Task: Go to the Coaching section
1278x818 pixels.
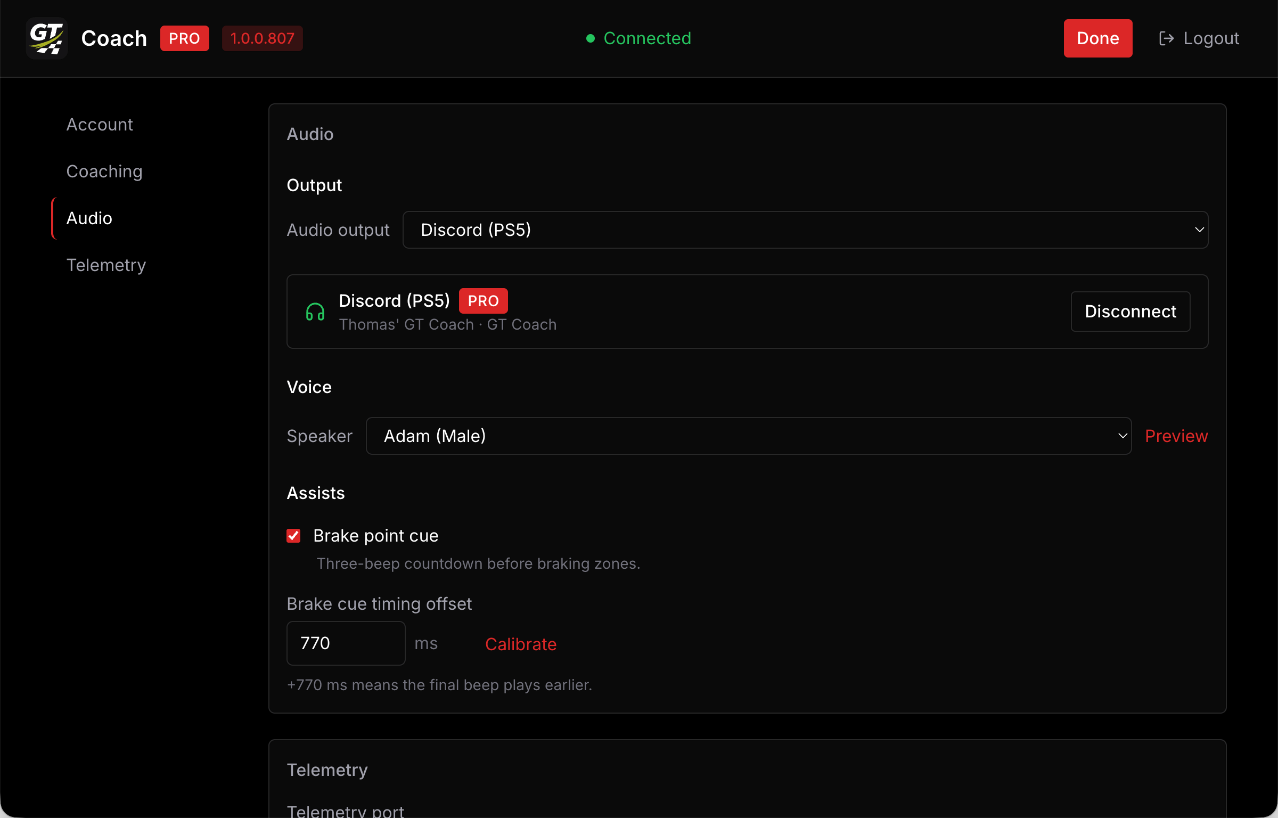Action: pyautogui.click(x=104, y=171)
